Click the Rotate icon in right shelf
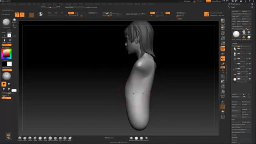Screen dimensions: 256x144 click(223, 92)
